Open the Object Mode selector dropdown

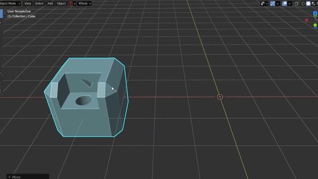10,3
